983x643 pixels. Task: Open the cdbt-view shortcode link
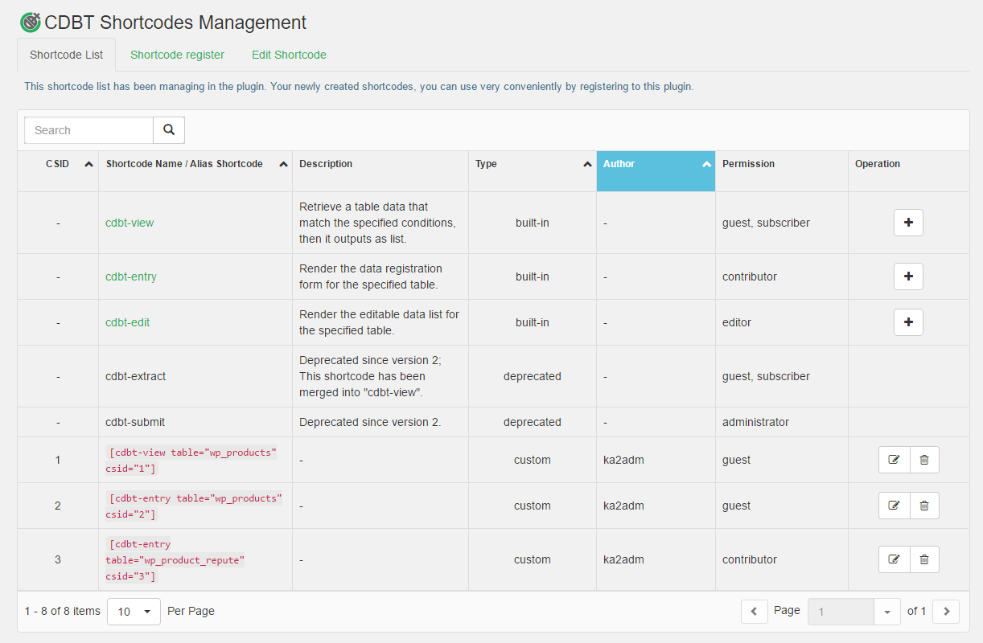point(130,223)
